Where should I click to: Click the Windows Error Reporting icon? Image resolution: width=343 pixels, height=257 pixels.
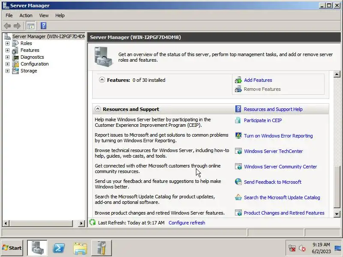pos(238,136)
